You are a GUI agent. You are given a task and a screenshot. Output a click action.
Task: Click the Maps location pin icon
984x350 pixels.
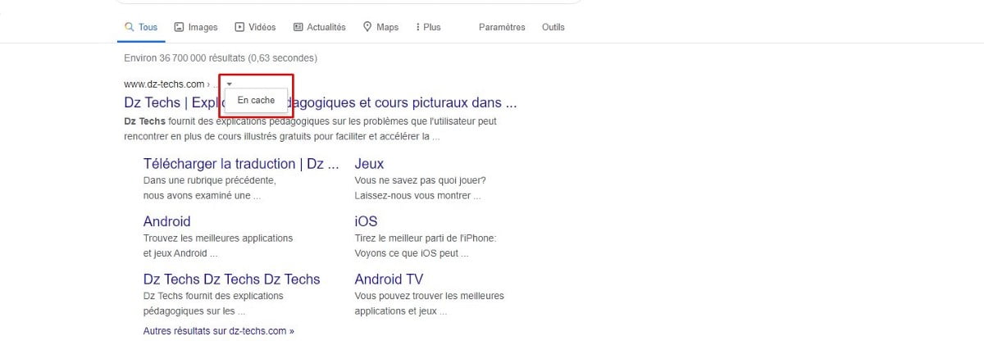coord(367,27)
